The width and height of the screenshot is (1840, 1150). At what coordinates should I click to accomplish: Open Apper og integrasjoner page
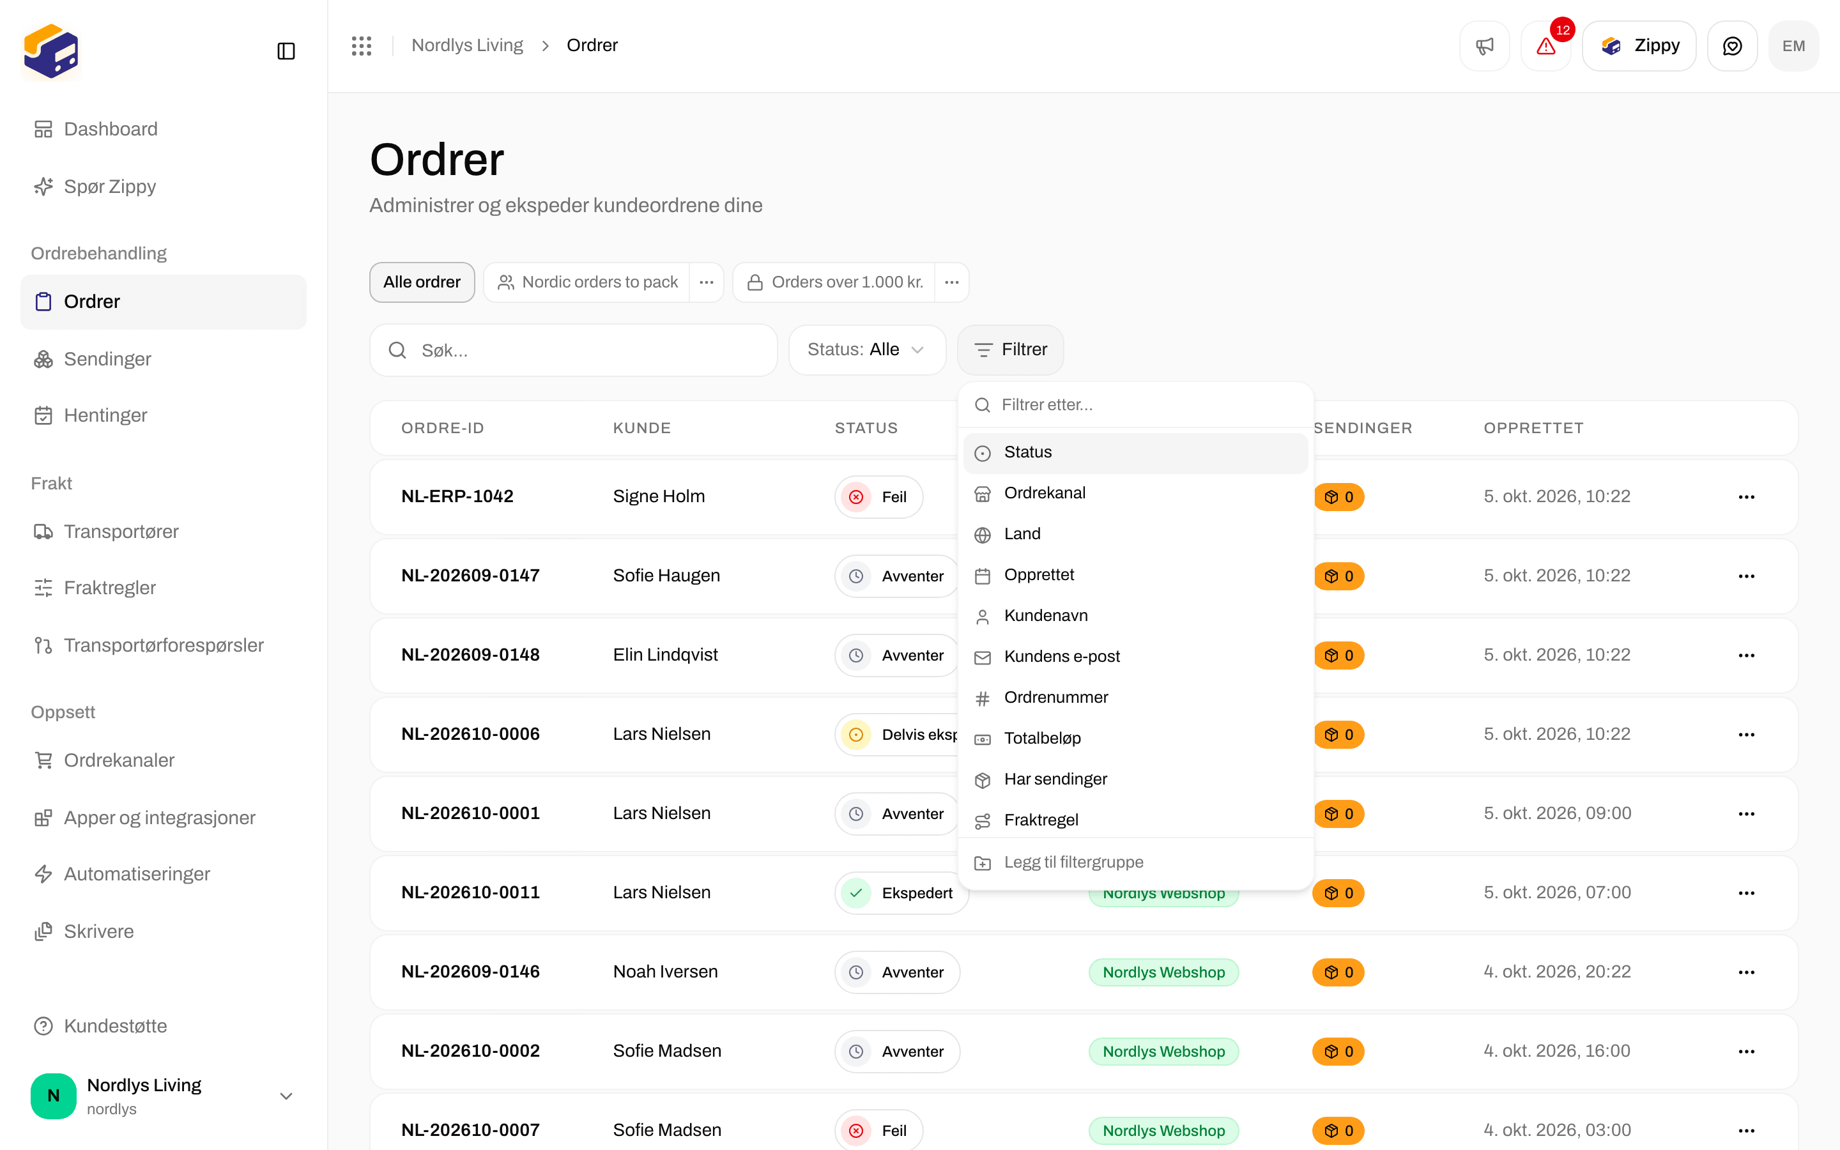pos(164,818)
